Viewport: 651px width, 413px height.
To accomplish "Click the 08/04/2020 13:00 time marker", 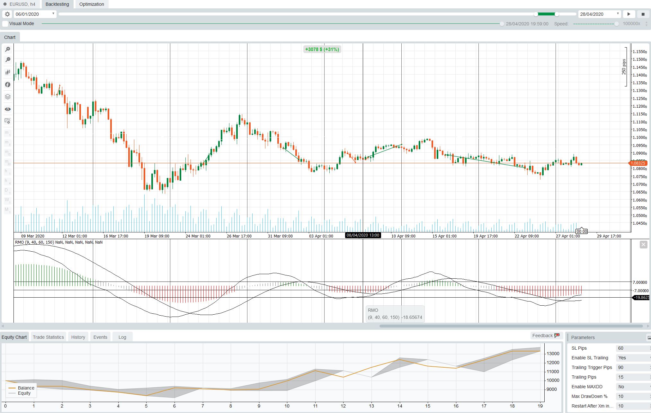I will [363, 235].
